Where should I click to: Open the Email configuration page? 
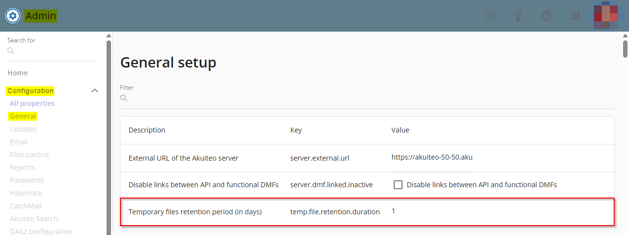tap(19, 142)
